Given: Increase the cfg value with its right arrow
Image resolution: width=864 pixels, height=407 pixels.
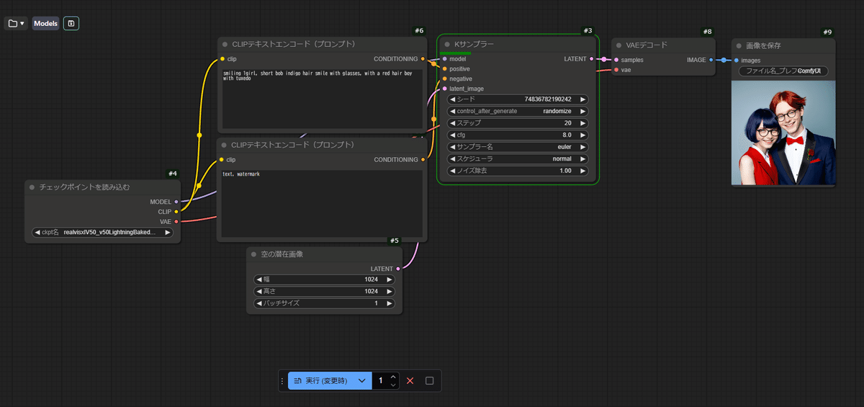Looking at the screenshot, I should click(x=583, y=135).
